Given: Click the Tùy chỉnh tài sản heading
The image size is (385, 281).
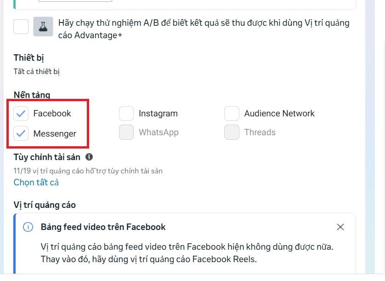Looking at the screenshot, I should (47, 157).
